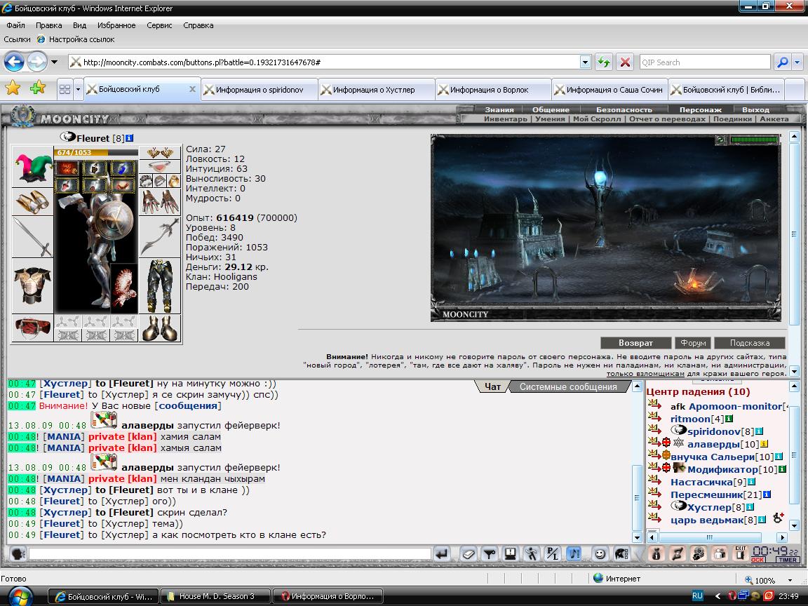Open the сообщения link in chat
The height and width of the screenshot is (606, 808).
[x=188, y=405]
